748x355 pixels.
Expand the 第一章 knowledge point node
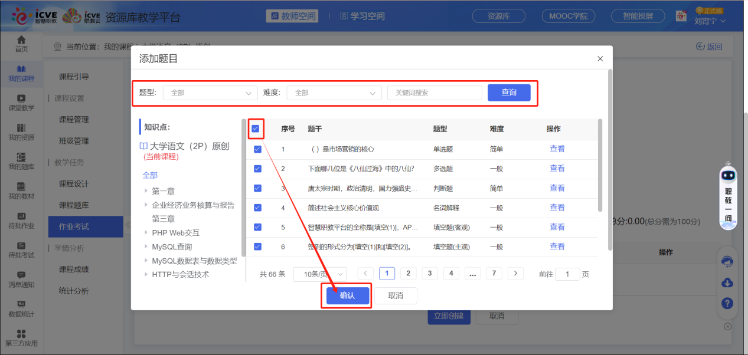(146, 191)
